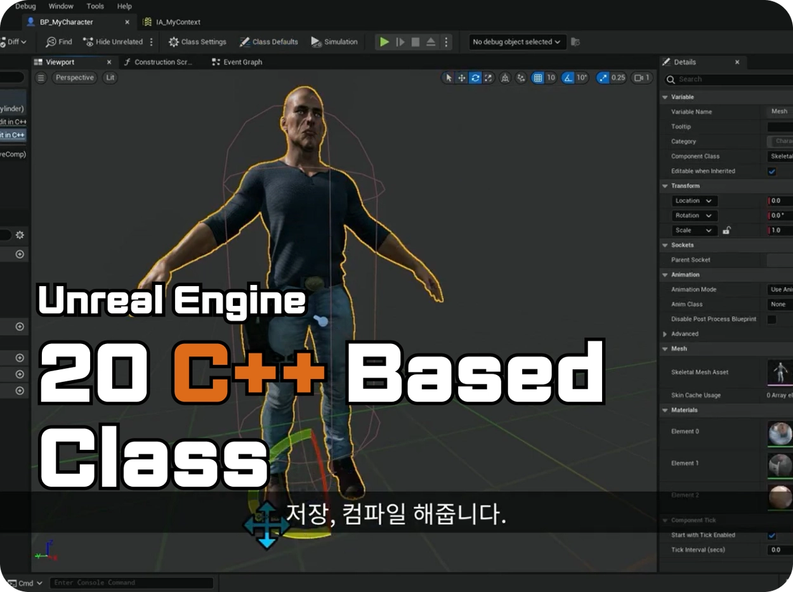Screen dimensions: 793x592
Task: Click the Stop square button
Action: point(416,42)
